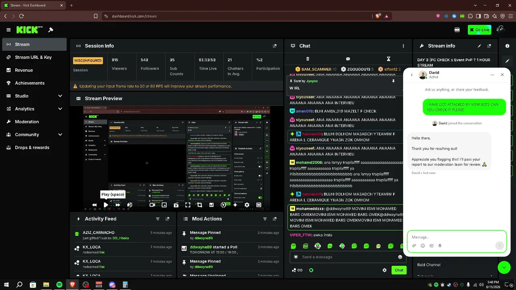The image size is (516, 290).
Task: Pop out the Session Info panel
Action: click(275, 46)
